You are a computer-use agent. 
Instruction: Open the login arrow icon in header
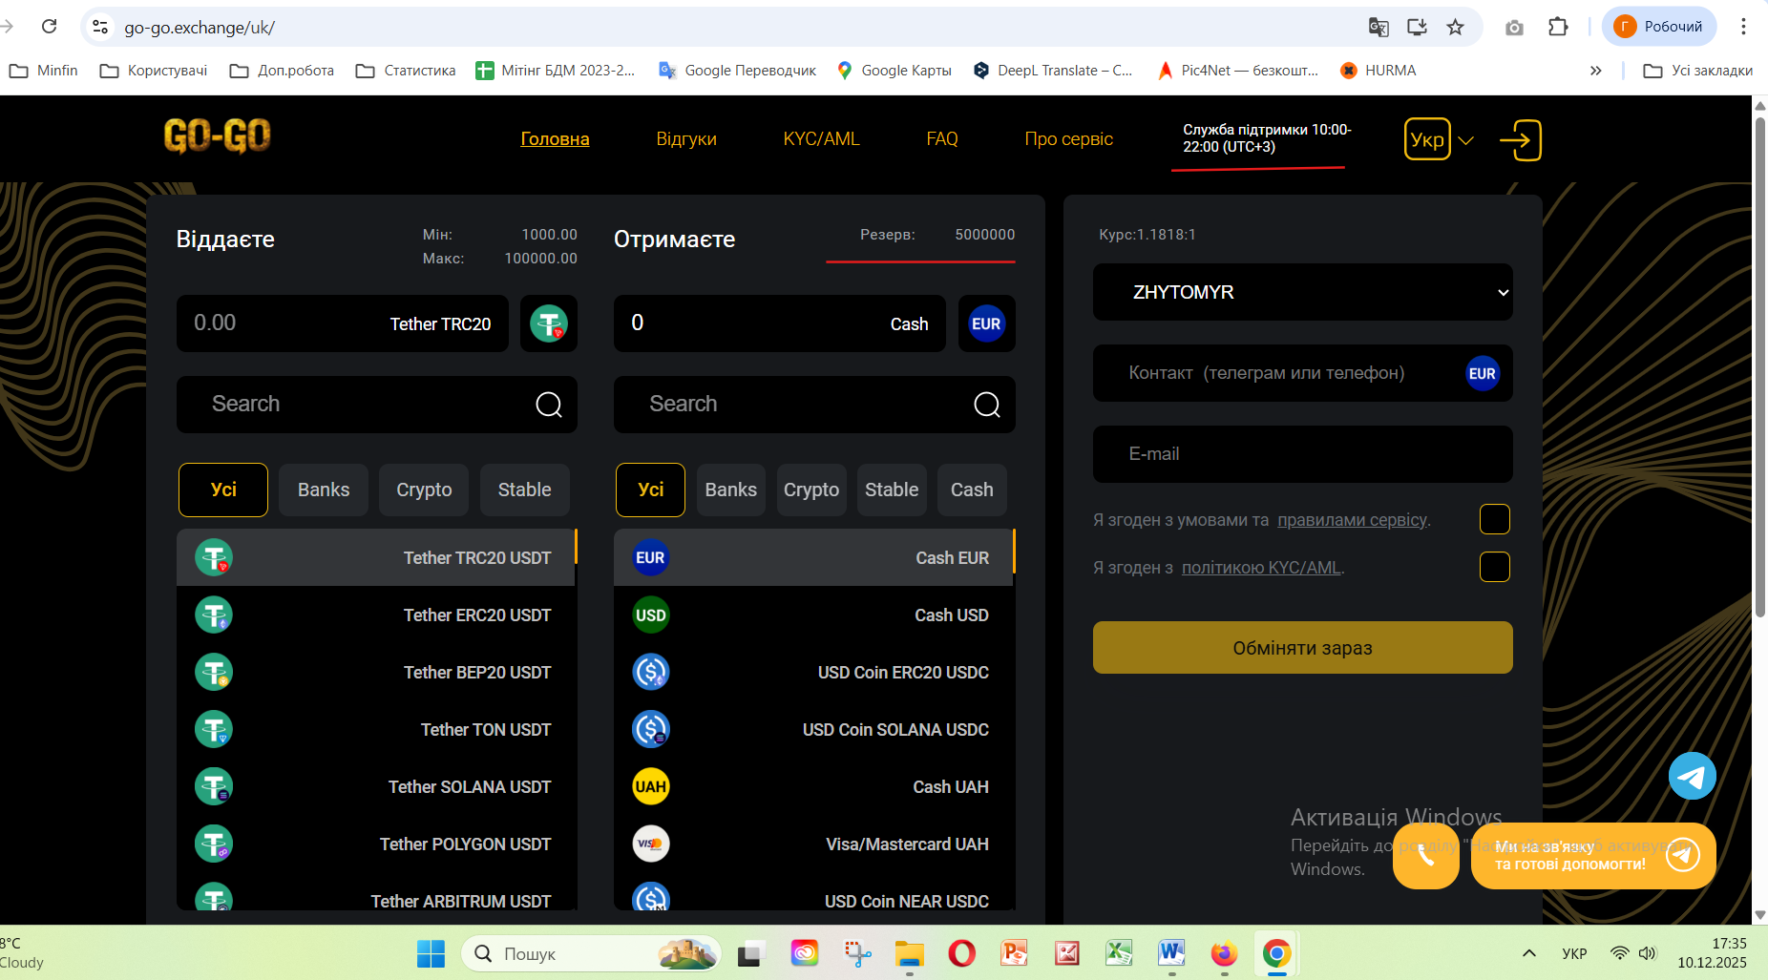tap(1520, 140)
